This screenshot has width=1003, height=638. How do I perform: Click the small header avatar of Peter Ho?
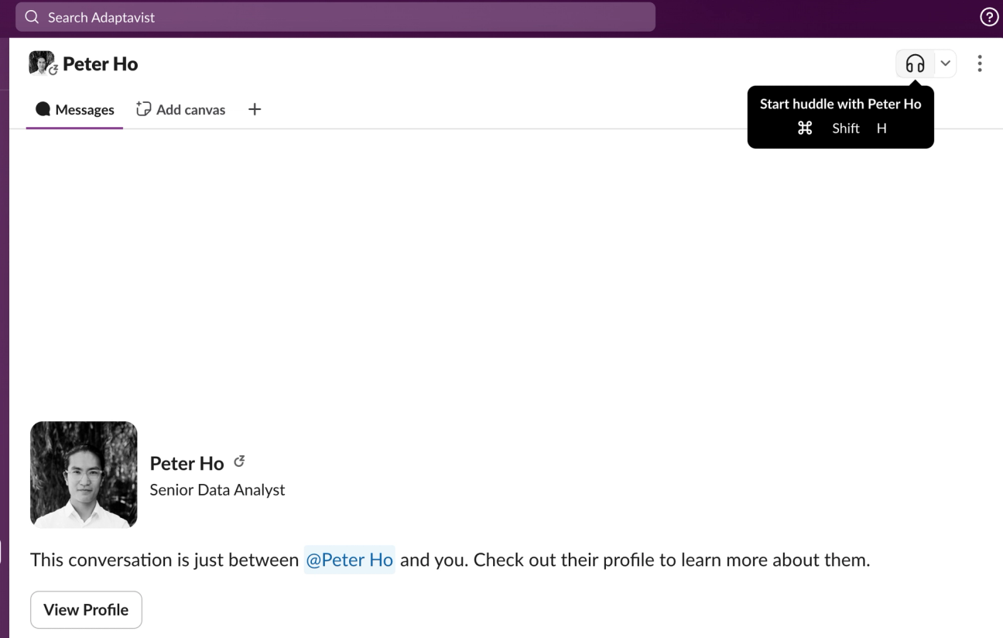point(42,63)
